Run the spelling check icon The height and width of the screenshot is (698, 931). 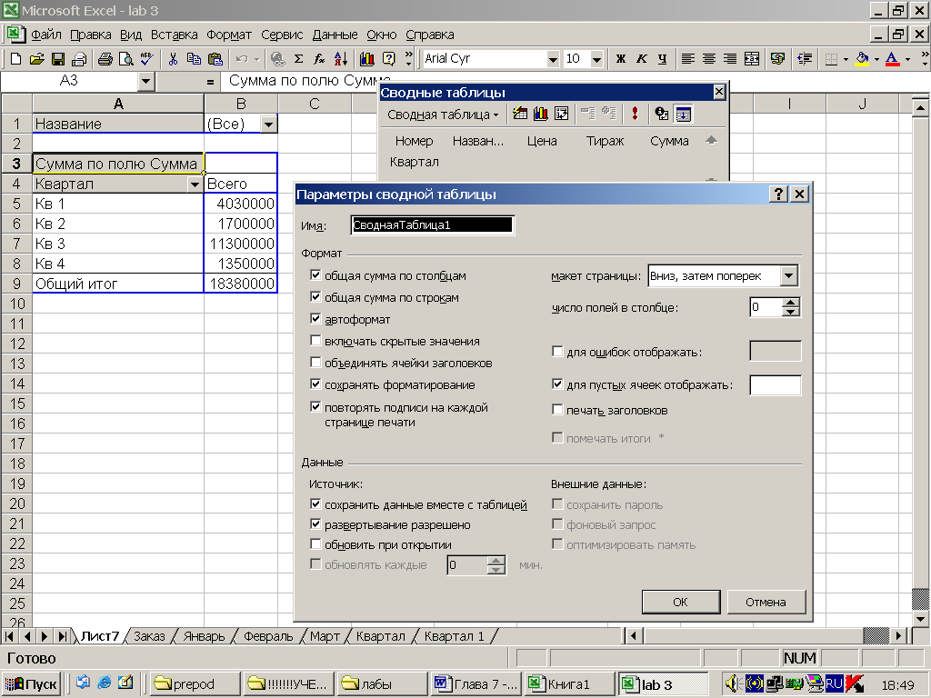tap(146, 59)
